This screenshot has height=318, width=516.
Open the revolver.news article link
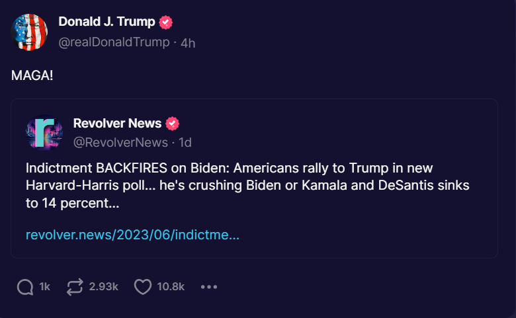pyautogui.click(x=132, y=235)
